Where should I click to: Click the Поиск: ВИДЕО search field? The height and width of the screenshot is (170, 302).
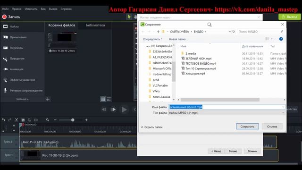tap(261, 32)
